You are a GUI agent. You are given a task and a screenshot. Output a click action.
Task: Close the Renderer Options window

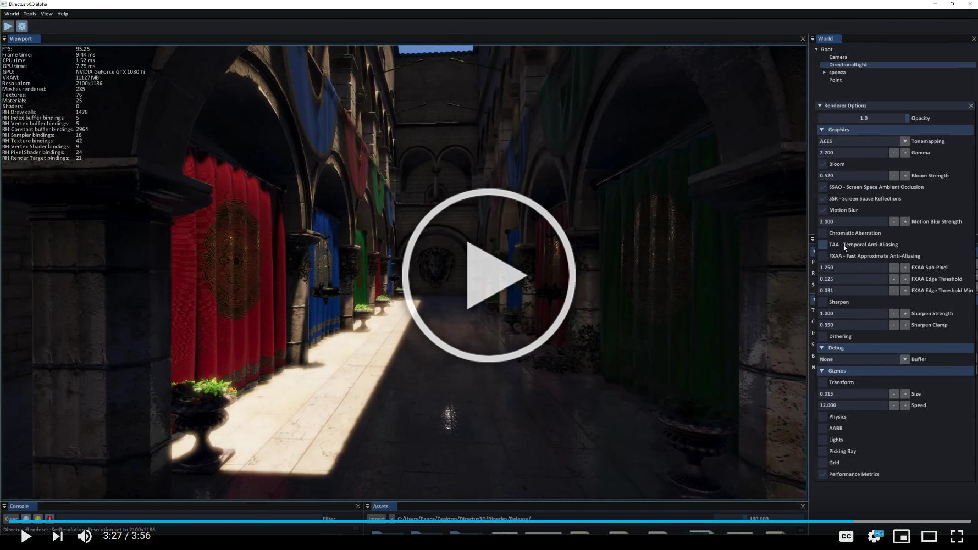[970, 105]
